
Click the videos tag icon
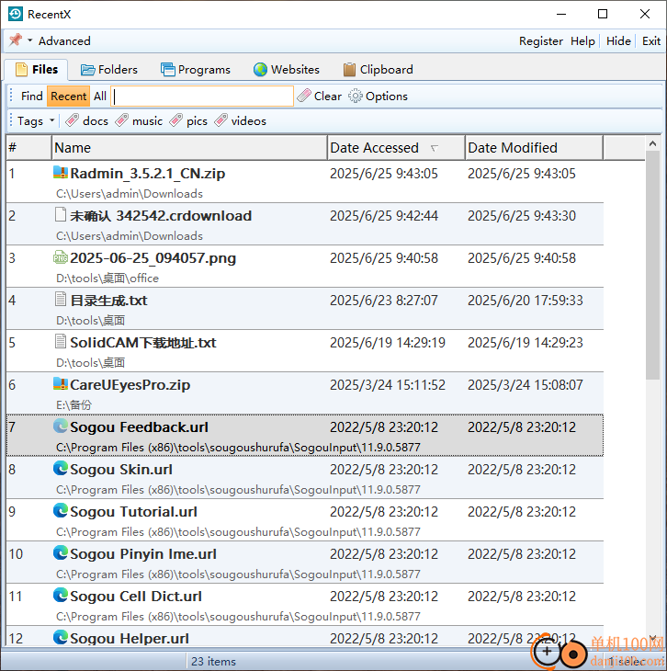coord(220,120)
